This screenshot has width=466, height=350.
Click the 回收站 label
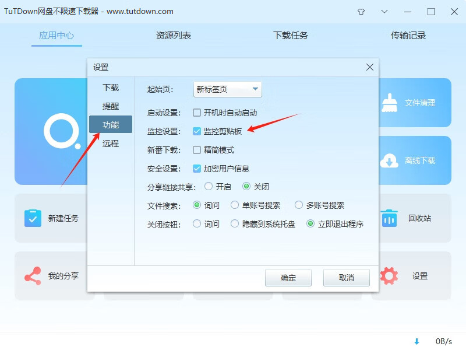pyautogui.click(x=419, y=218)
